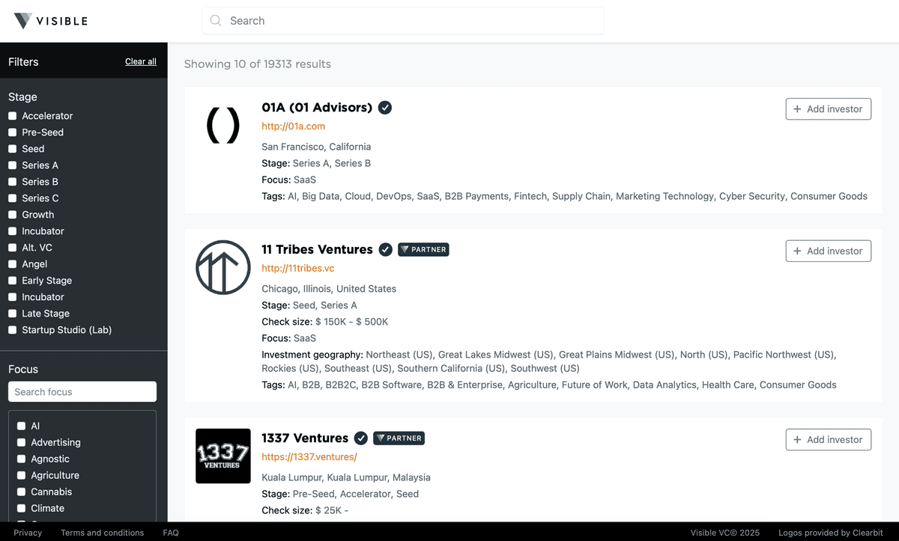Open the 1337 Ventures logo thumbnail
This screenshot has height=541, width=899.
[223, 456]
